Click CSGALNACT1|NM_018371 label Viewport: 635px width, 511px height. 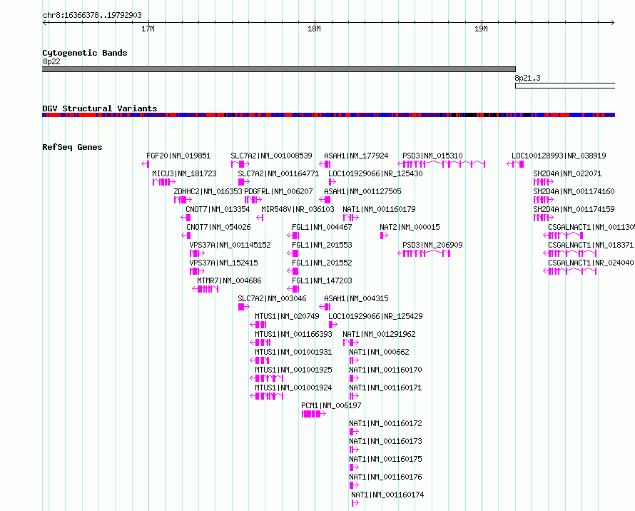(x=591, y=245)
